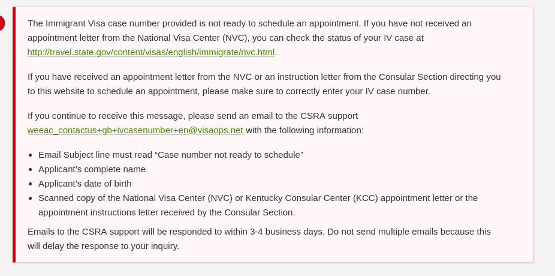555x276 pixels.
Task: Select the 'Scanned copy of the National Visa Center' item
Action: [258, 205]
